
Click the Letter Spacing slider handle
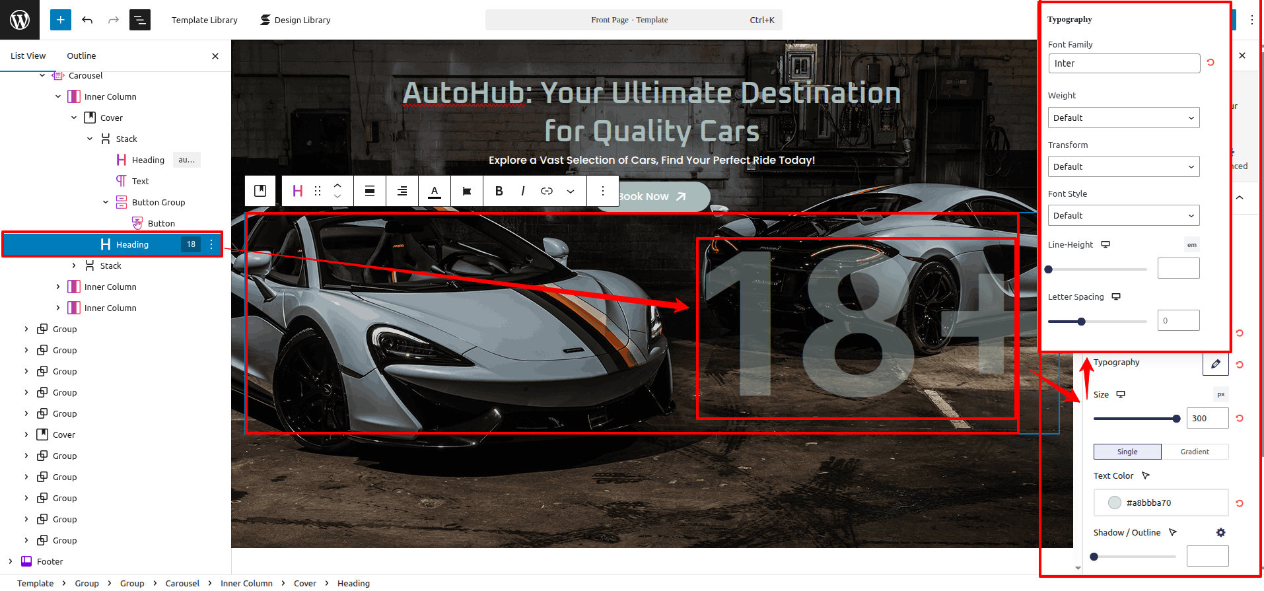1081,322
